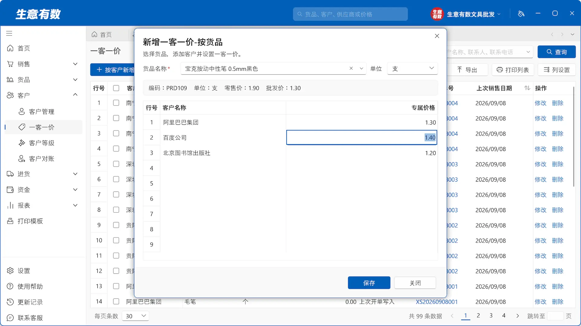Select 北京图书馆出版社 row in dialog
Viewport: 581px width, 326px height.
coord(290,153)
